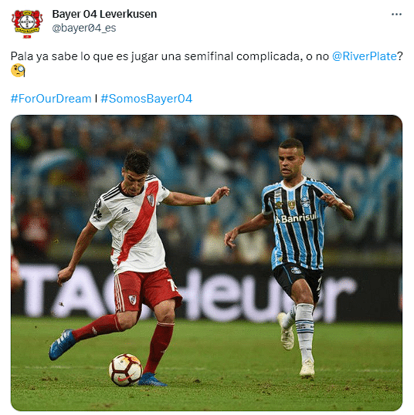
Task: Click the soccer ball in the photo
Action: point(125,369)
